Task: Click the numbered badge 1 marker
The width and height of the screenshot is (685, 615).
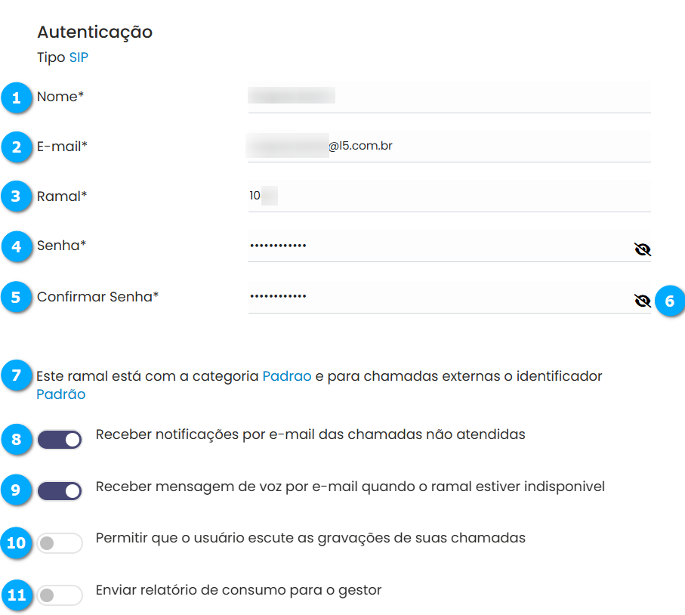Action: 17,97
